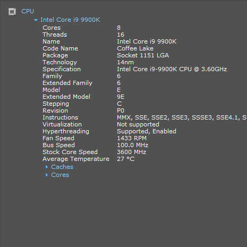Select the Revision value P0
Image resolution: width=247 pixels, height=247 pixels.
tap(121, 110)
